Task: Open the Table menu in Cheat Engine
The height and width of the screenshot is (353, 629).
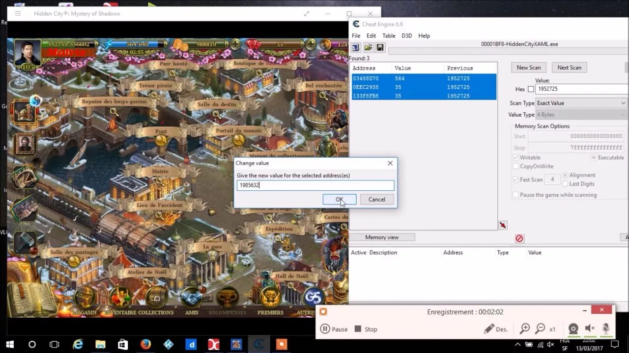Action: (x=389, y=36)
